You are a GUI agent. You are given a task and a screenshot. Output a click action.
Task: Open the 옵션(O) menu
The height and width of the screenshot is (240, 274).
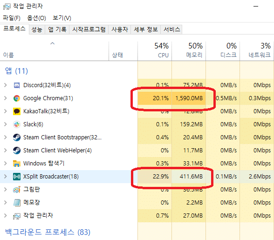(36, 18)
